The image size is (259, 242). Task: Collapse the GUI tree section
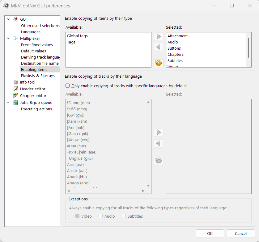(x=8, y=19)
